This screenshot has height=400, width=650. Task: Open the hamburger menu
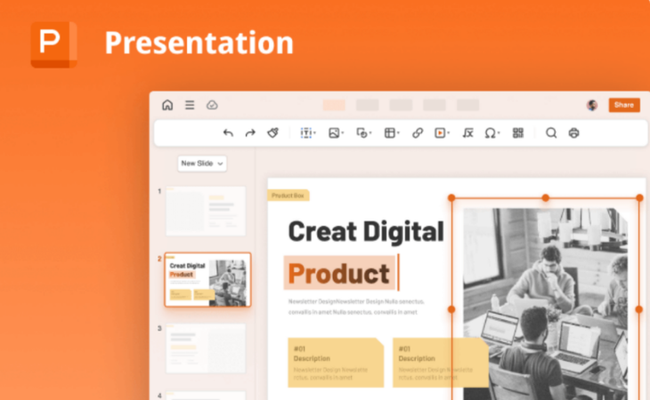[x=190, y=105]
